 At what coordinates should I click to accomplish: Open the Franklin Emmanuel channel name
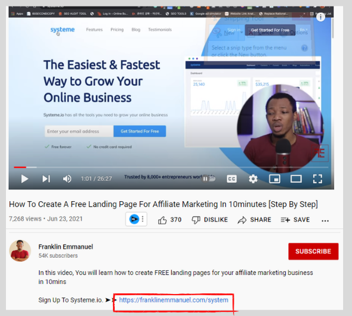pyautogui.click(x=65, y=247)
